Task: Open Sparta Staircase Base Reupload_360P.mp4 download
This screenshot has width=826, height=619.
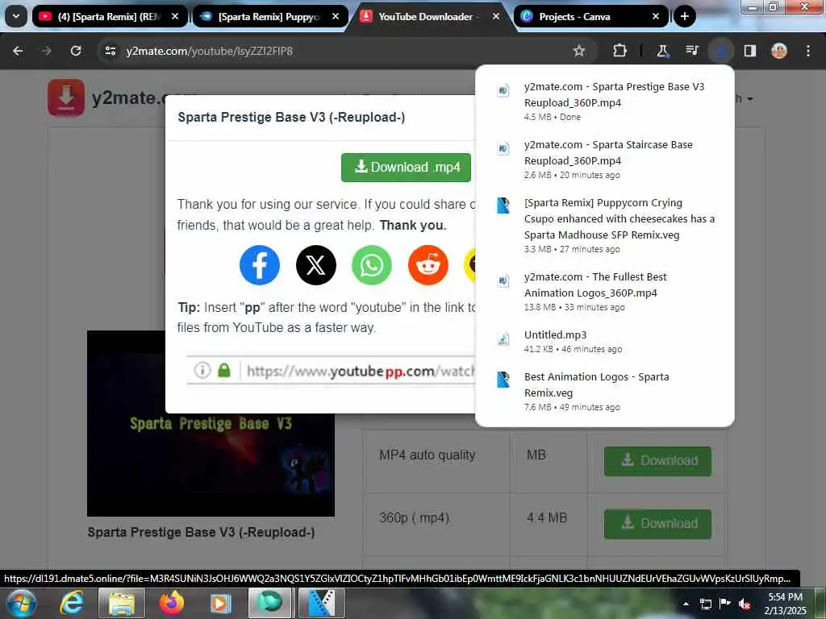Action: (605, 159)
